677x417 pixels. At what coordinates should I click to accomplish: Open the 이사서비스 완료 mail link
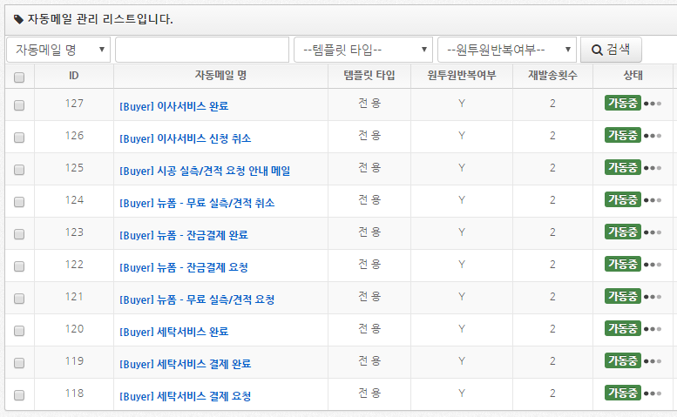coord(173,106)
